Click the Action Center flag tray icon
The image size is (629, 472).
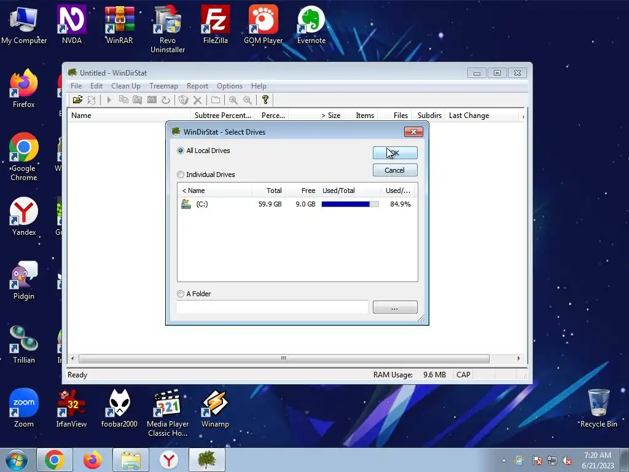537,461
